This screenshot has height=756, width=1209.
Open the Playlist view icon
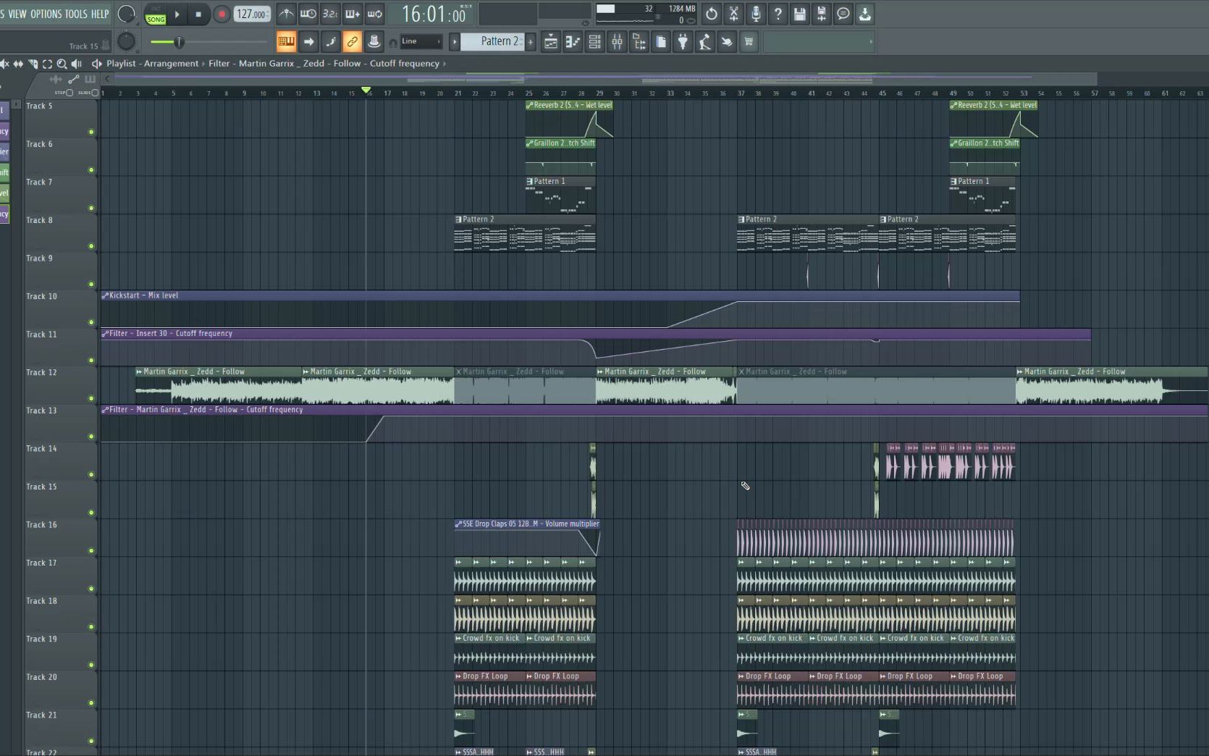click(x=550, y=42)
